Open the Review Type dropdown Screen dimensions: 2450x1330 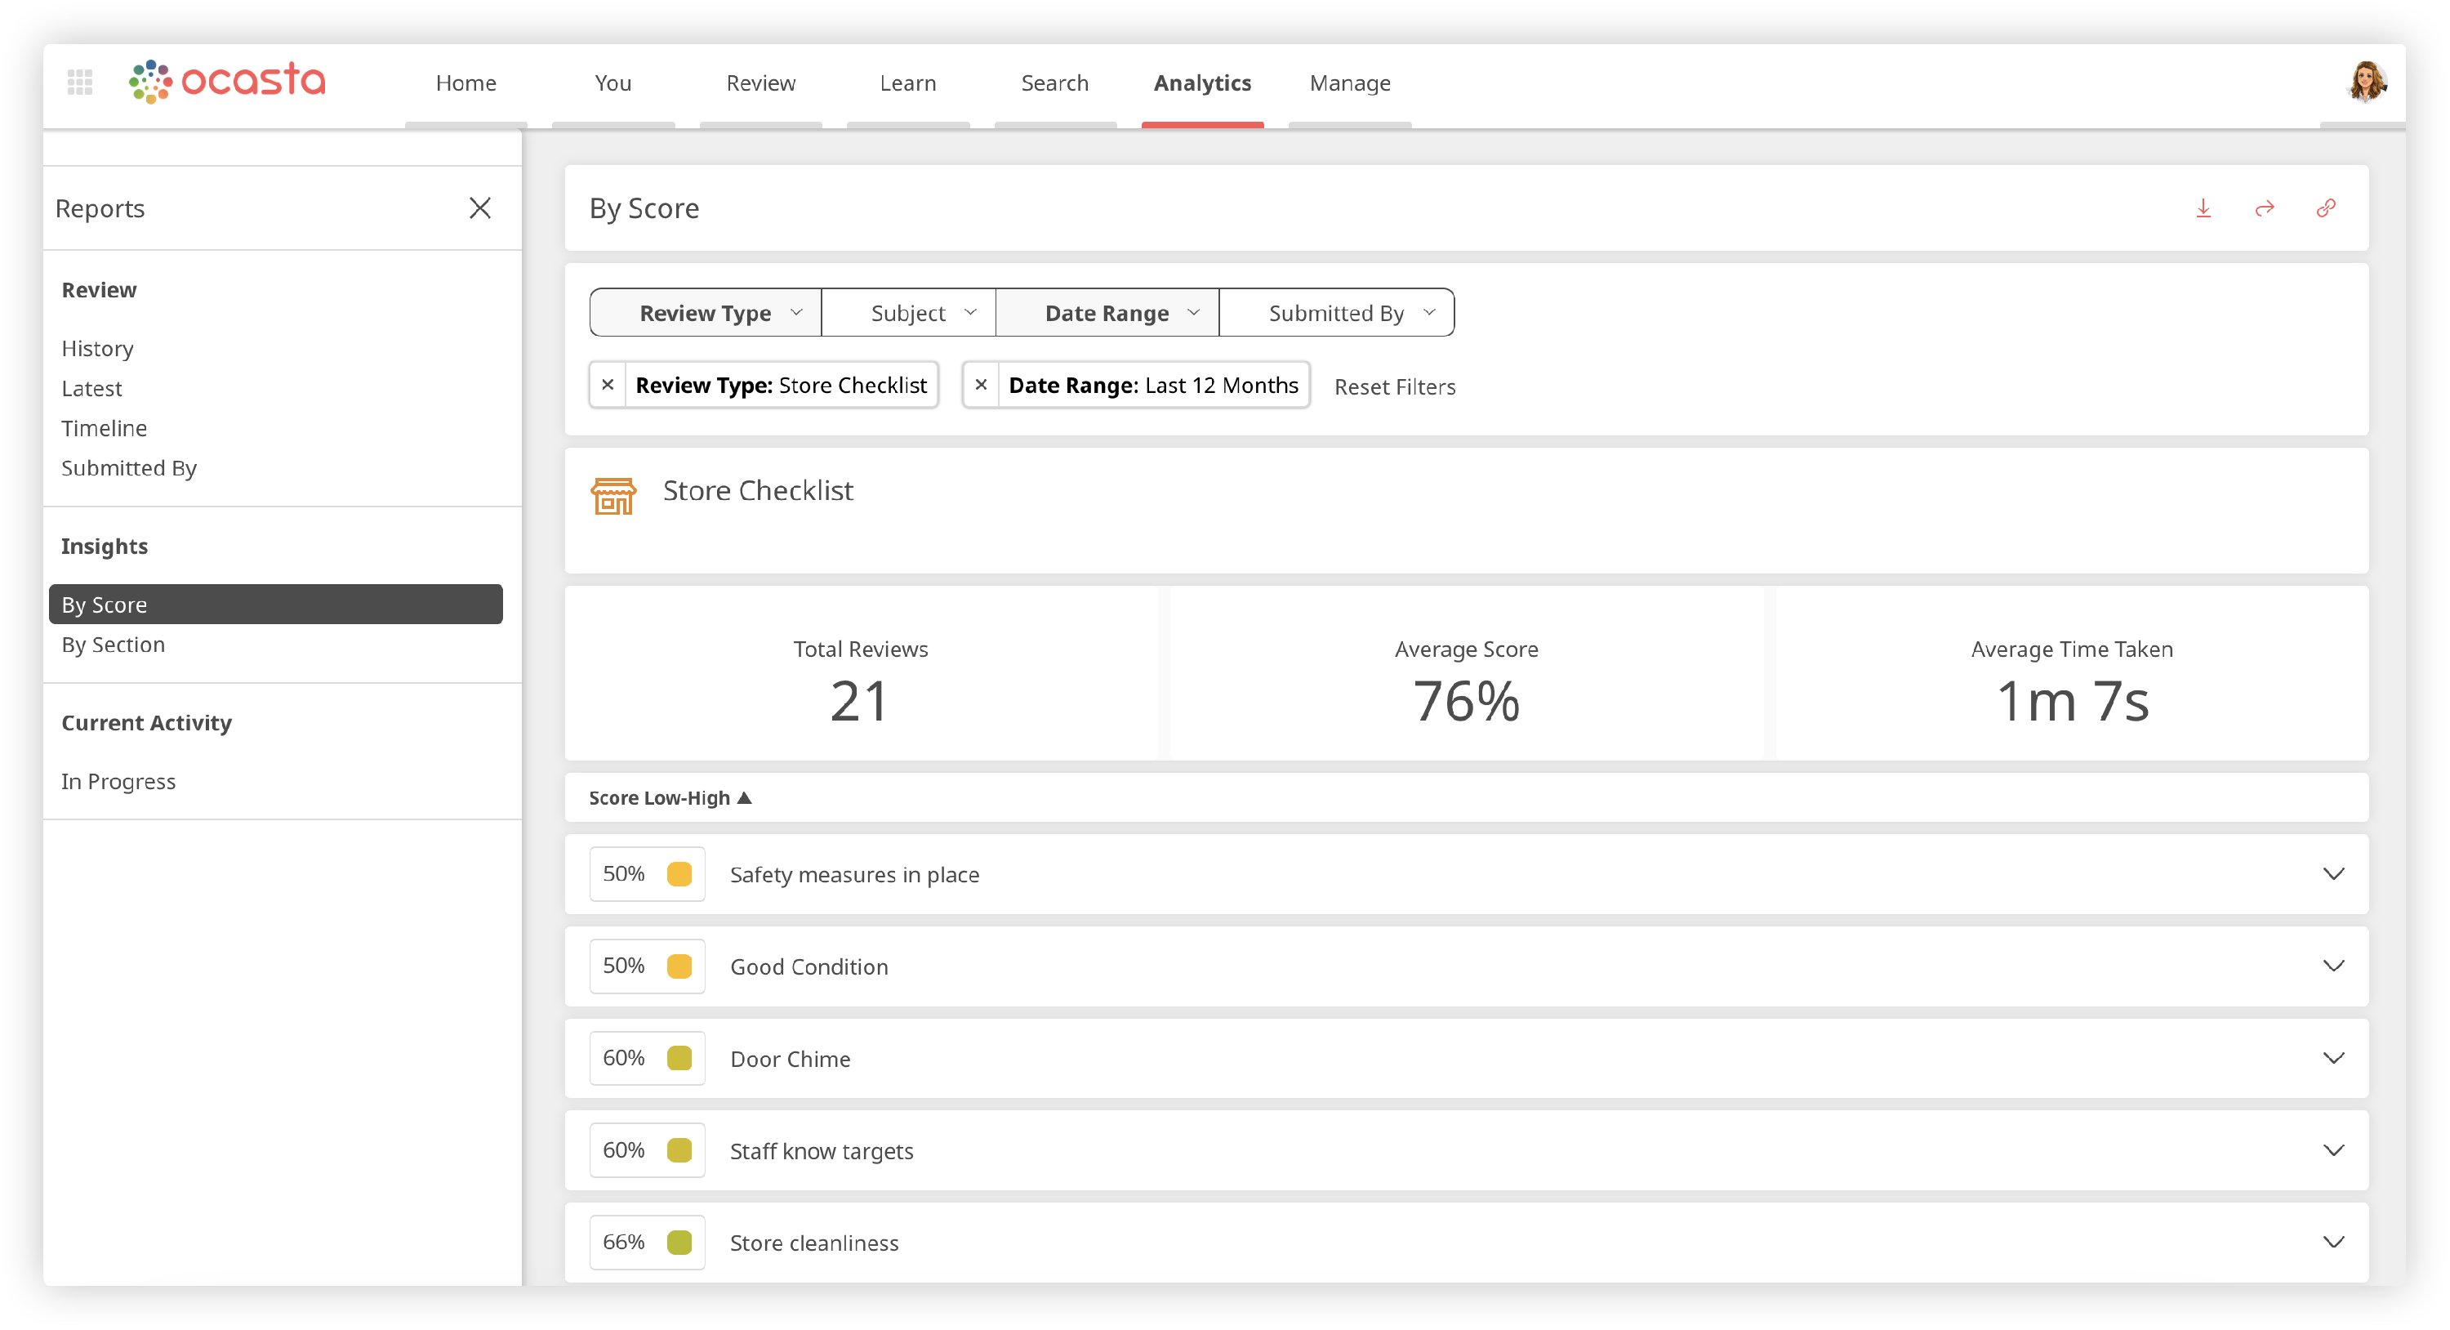coord(706,313)
